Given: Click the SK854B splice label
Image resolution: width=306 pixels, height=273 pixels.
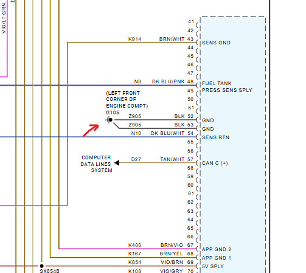Looking at the screenshot, I should point(49,271).
